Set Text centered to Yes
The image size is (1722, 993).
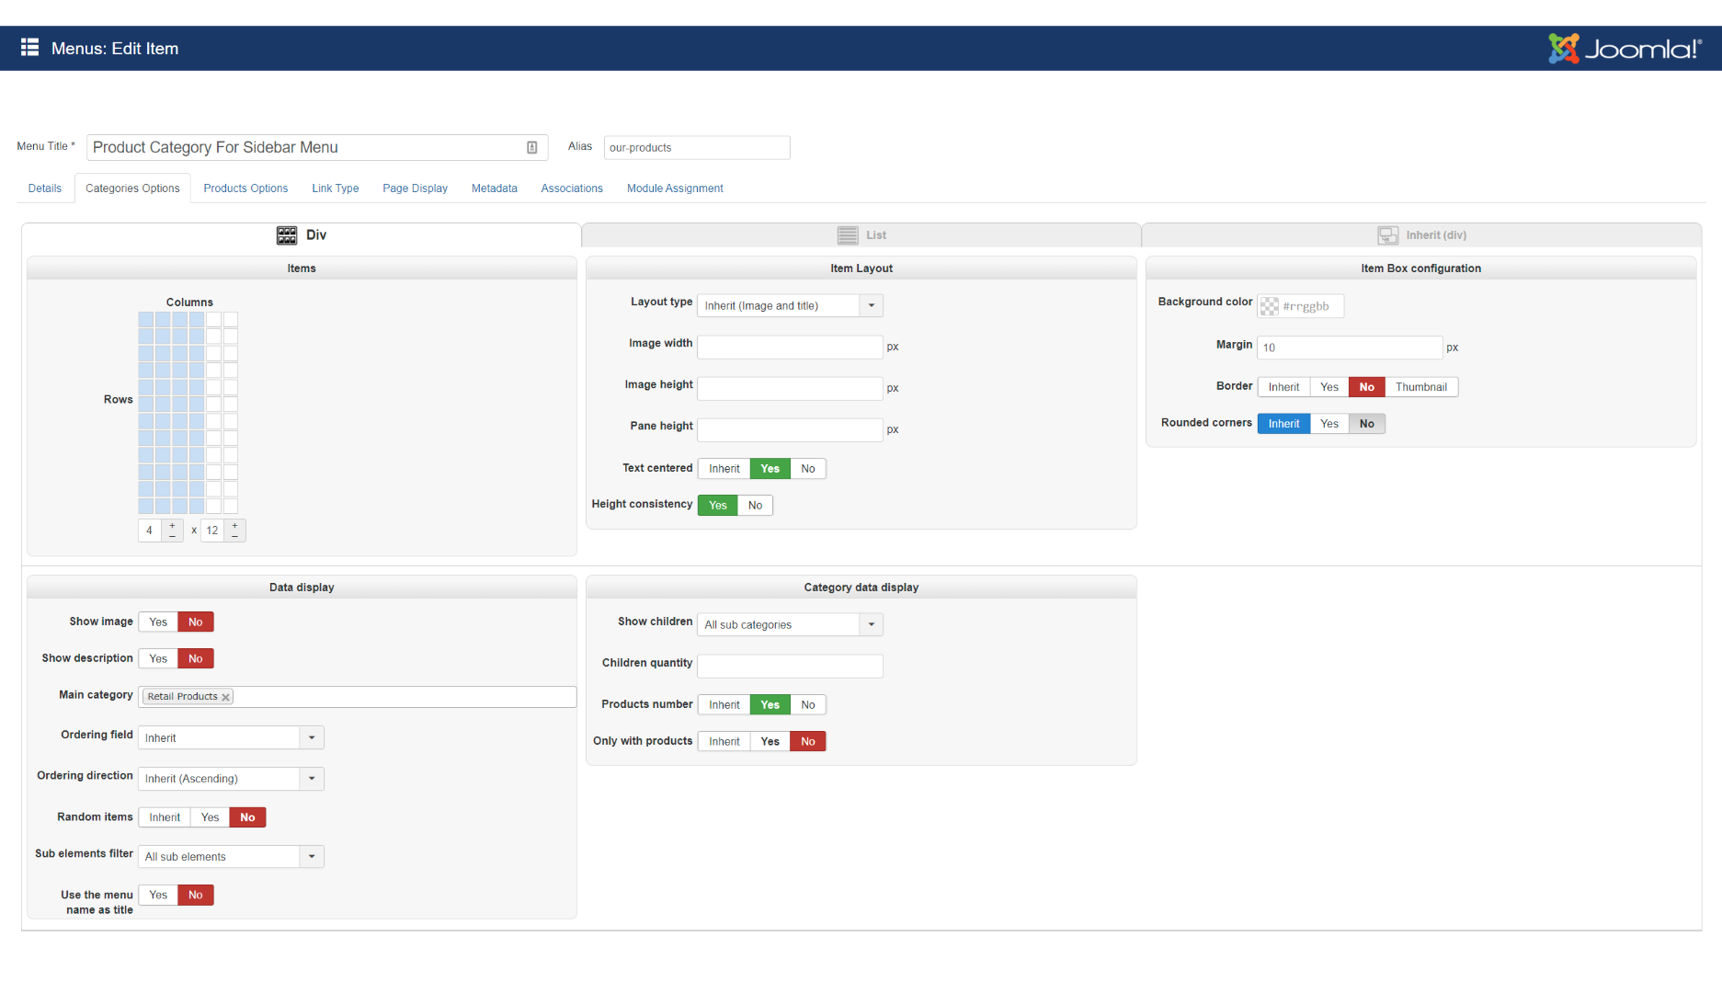770,469
